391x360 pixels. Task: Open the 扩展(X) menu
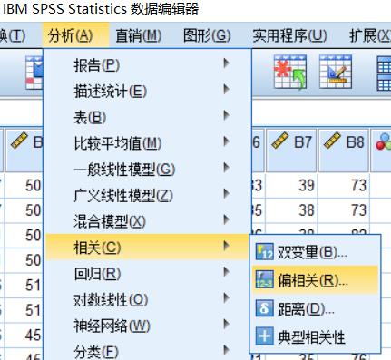point(370,35)
